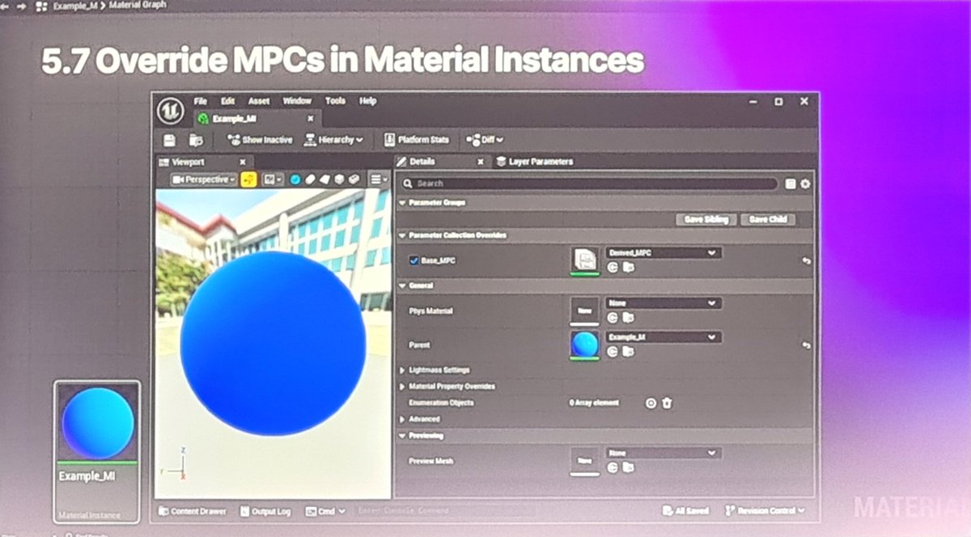Click the Save Child button
This screenshot has width=971, height=537.
[x=768, y=219]
